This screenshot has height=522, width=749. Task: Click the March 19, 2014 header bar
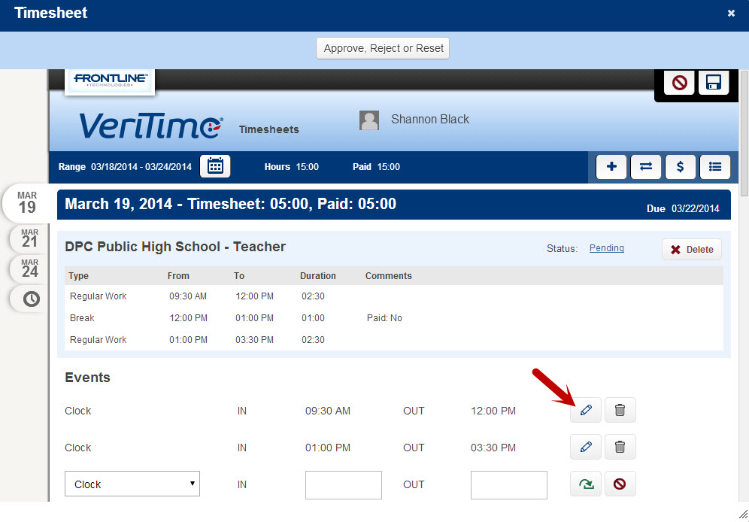point(393,205)
